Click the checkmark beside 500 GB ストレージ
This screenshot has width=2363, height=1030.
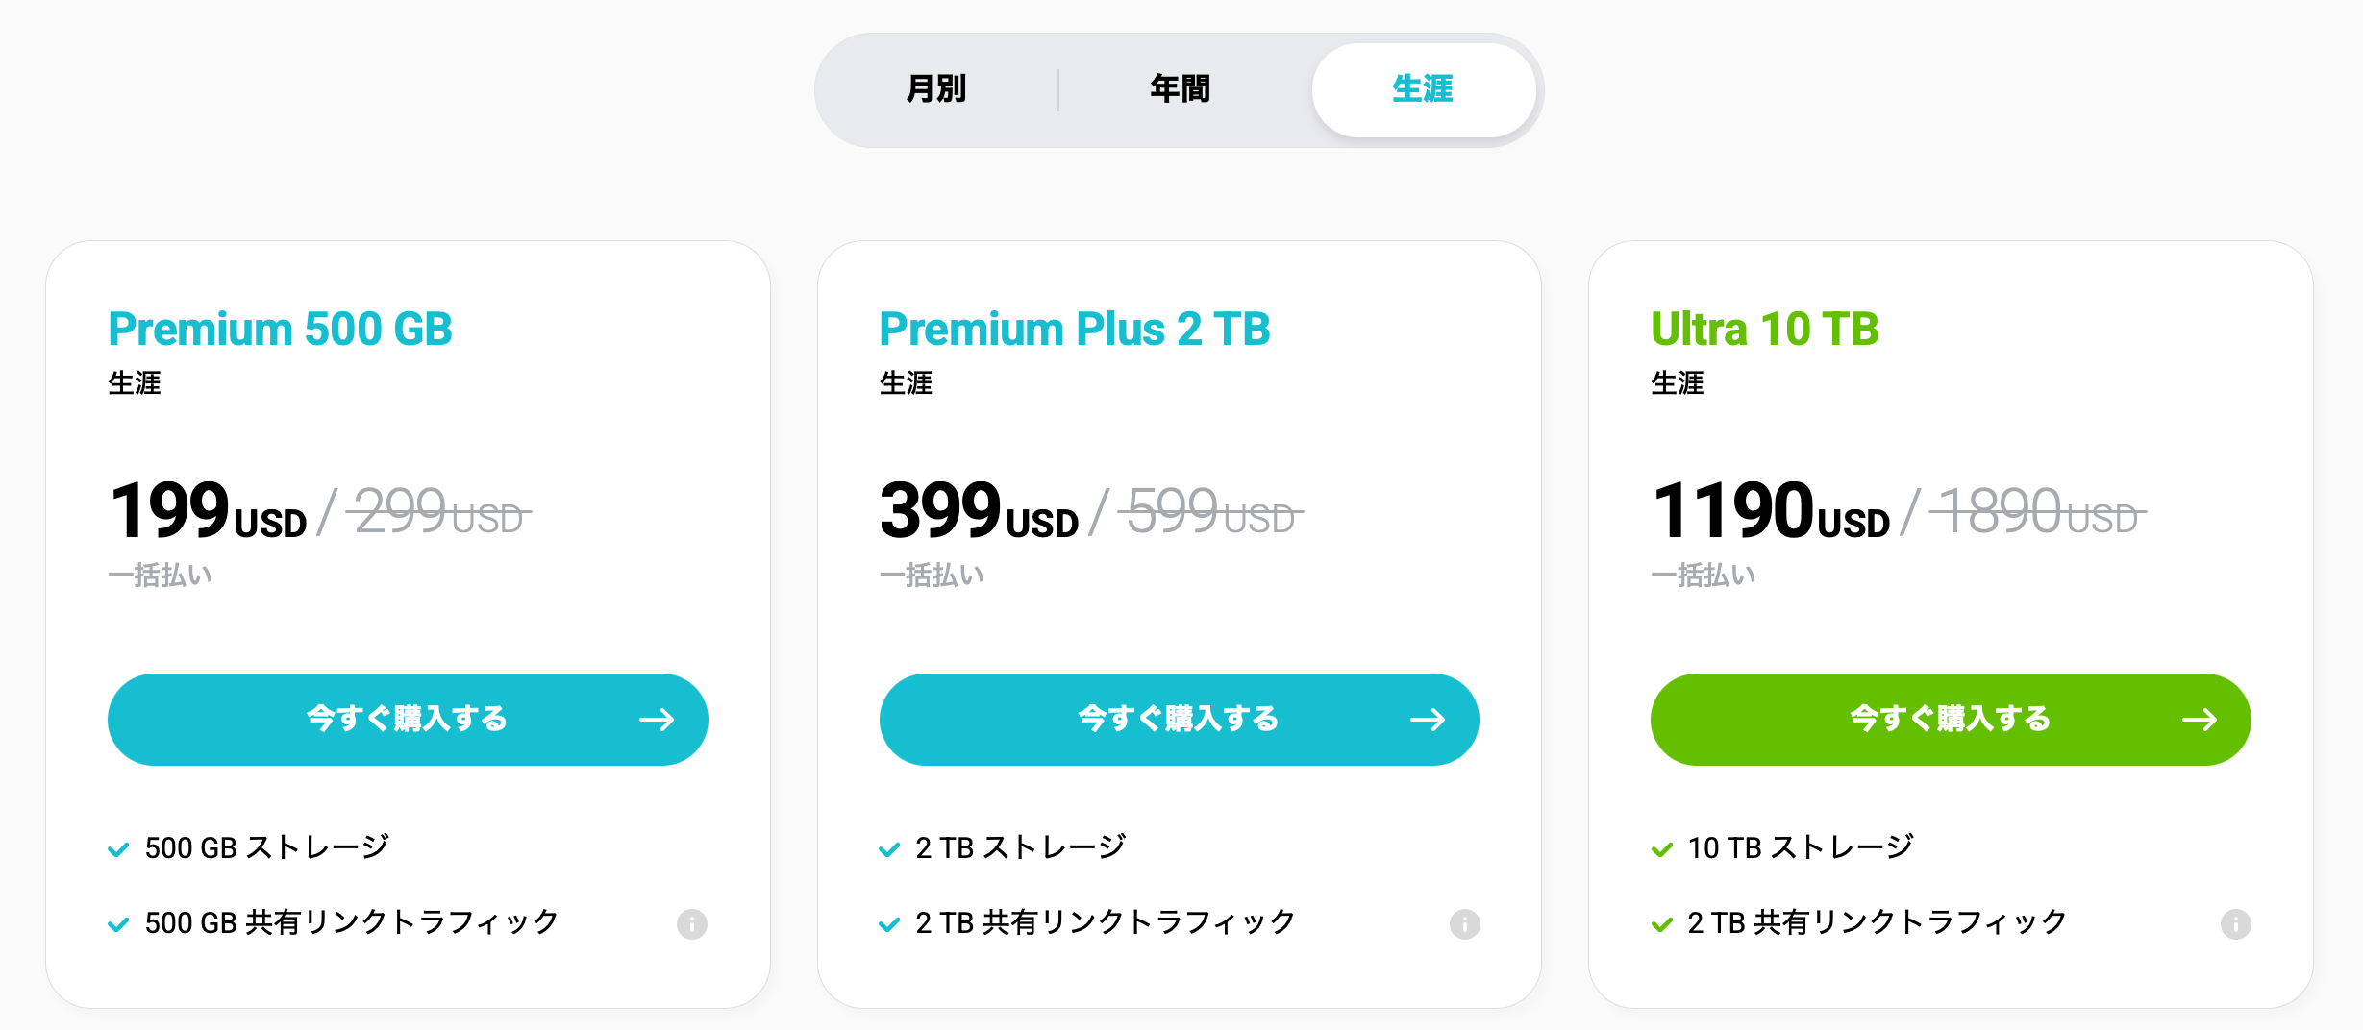click(118, 848)
